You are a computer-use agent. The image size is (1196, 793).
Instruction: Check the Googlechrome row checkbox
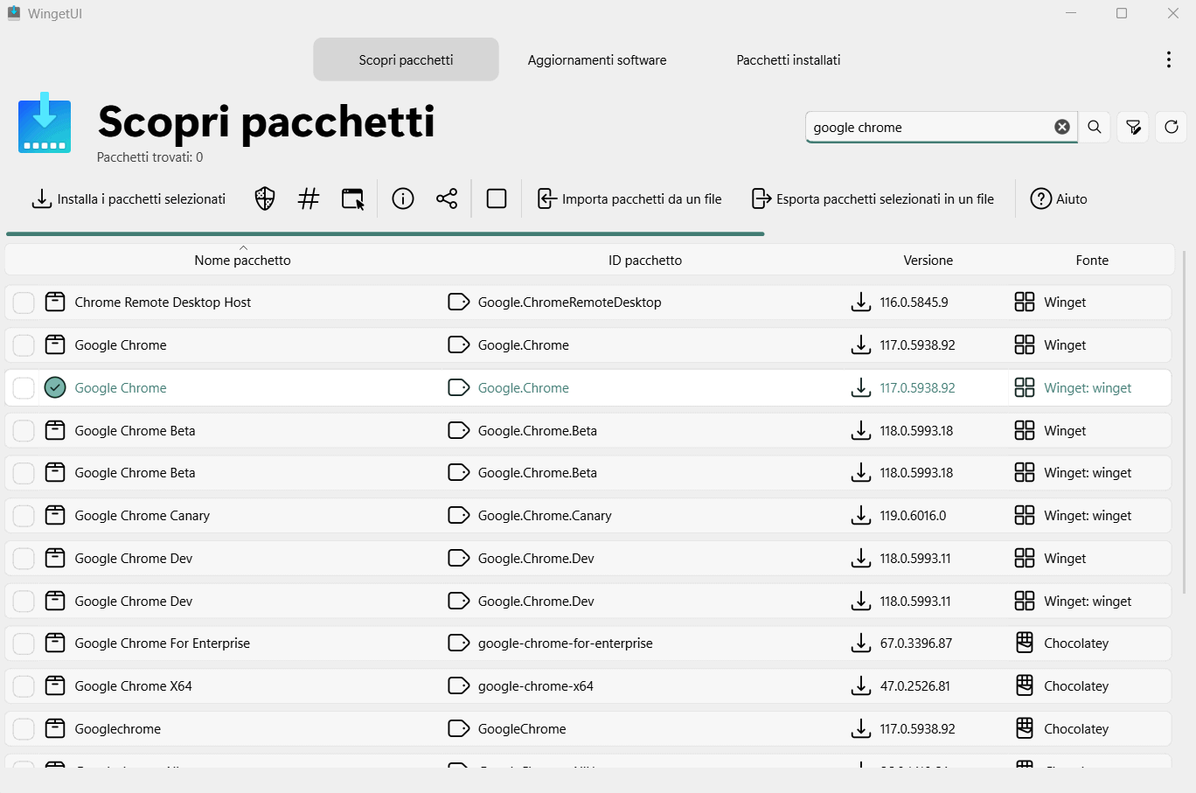pyautogui.click(x=24, y=729)
